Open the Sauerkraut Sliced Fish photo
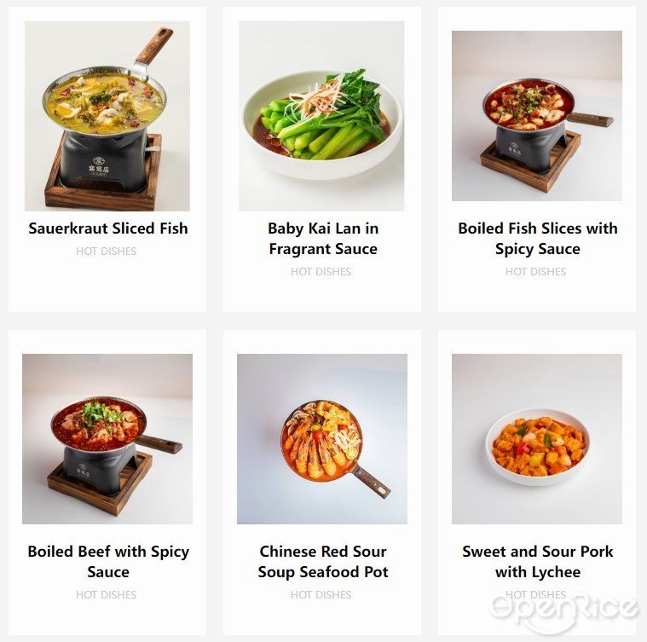This screenshot has height=642, width=647. click(x=107, y=116)
